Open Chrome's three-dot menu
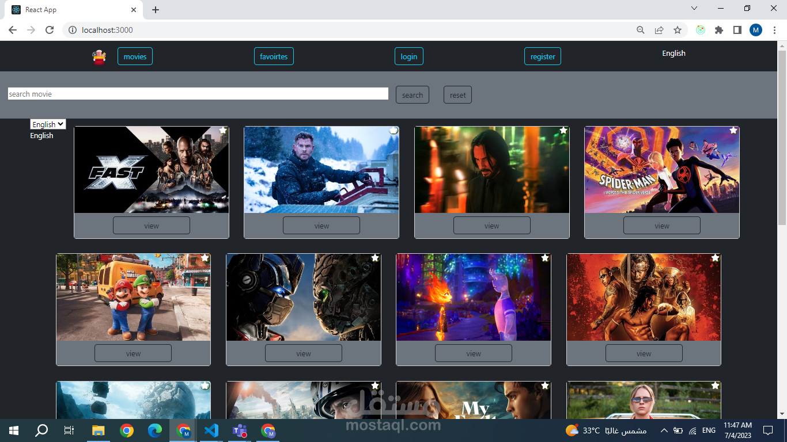 (x=774, y=30)
